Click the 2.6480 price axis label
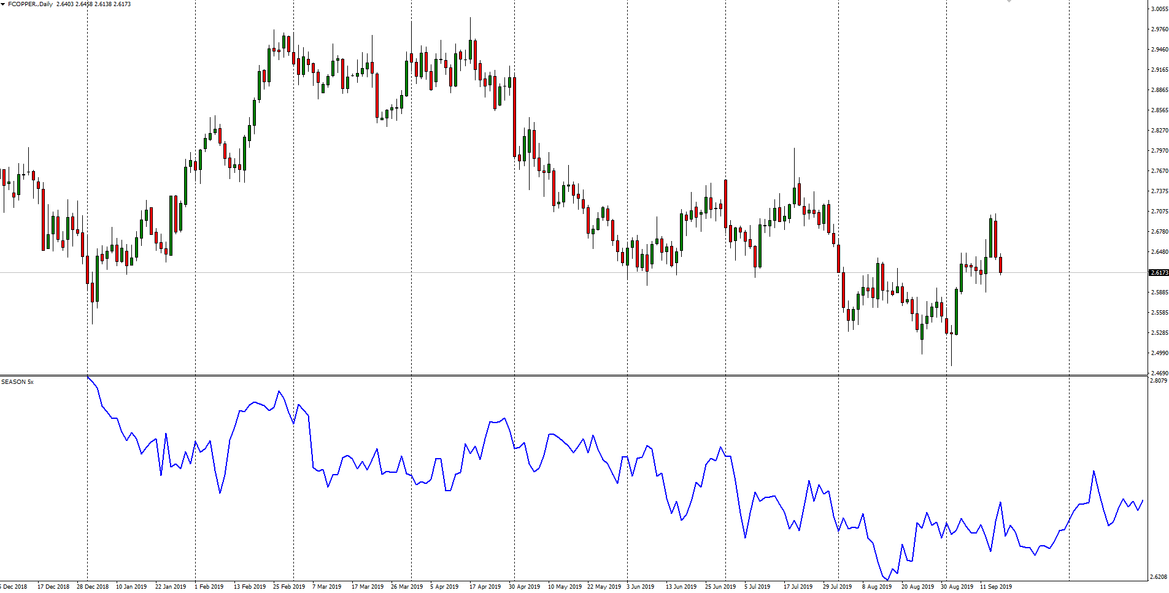The height and width of the screenshot is (593, 1169). coord(1159,252)
